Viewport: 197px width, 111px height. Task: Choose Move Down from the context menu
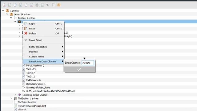[43, 40]
